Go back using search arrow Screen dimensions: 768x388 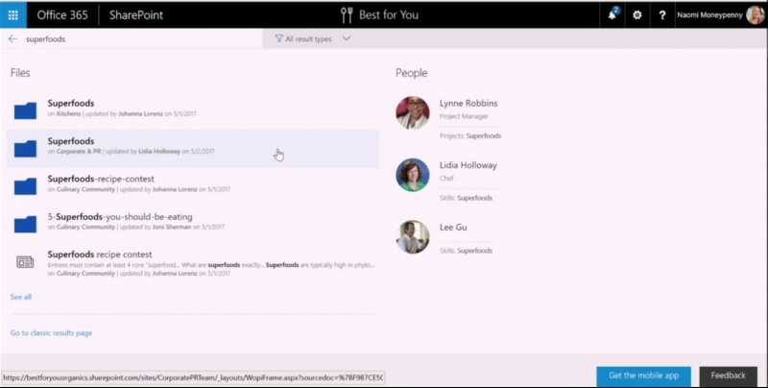(12, 38)
